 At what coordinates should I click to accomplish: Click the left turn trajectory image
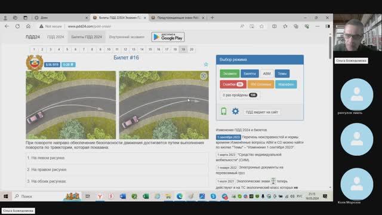71,105
